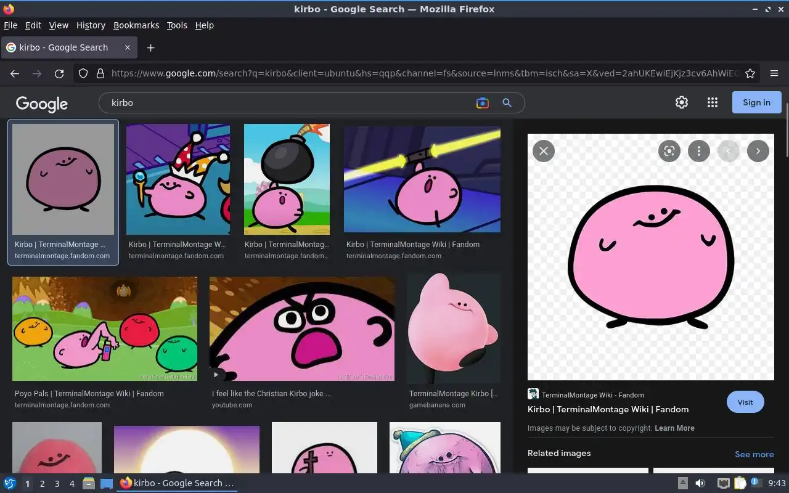Select the first sleeping Kirbo thumbnail
This screenshot has height=493, width=789.
tap(63, 179)
